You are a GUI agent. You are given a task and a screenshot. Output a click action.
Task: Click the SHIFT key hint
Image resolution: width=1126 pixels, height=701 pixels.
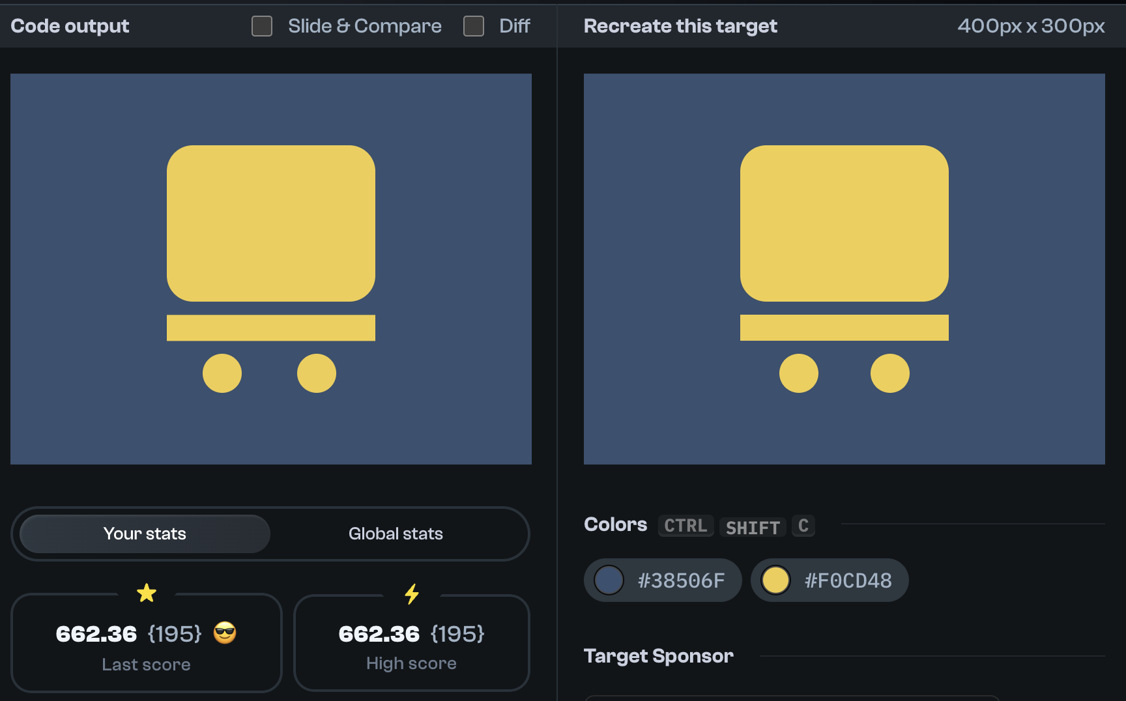tap(753, 527)
